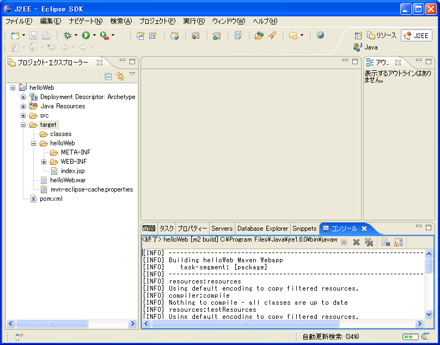Toggle Link with Editor in Project Explorer
Viewport: 440px width, 345px height.
[x=120, y=77]
